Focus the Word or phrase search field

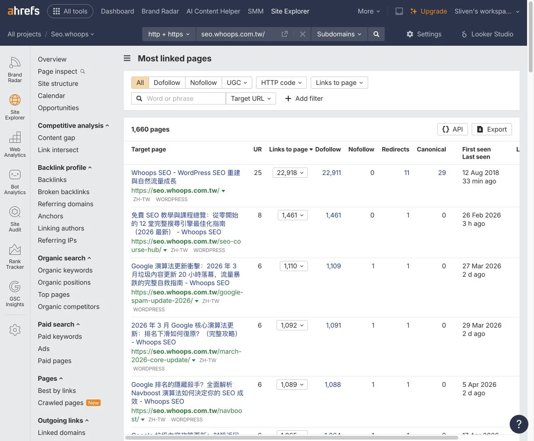[178, 98]
